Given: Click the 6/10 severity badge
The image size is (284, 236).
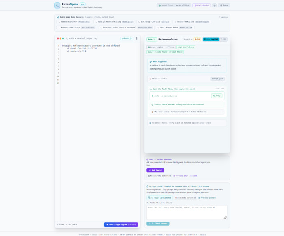Looking at the screenshot, I should coord(197,39).
